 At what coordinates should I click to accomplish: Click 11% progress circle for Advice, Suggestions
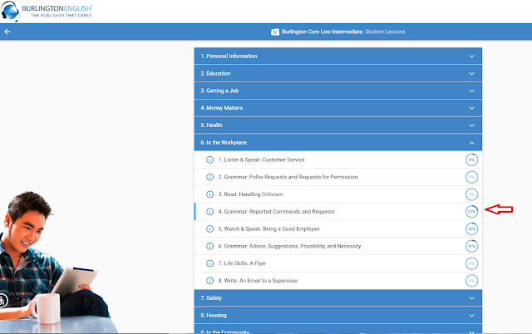471,246
